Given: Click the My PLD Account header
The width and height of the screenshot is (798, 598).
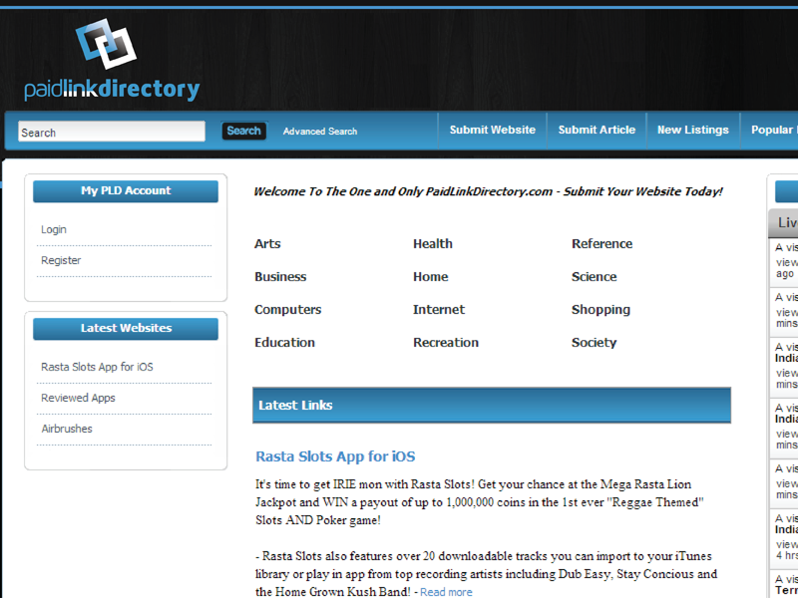Looking at the screenshot, I should [x=126, y=191].
